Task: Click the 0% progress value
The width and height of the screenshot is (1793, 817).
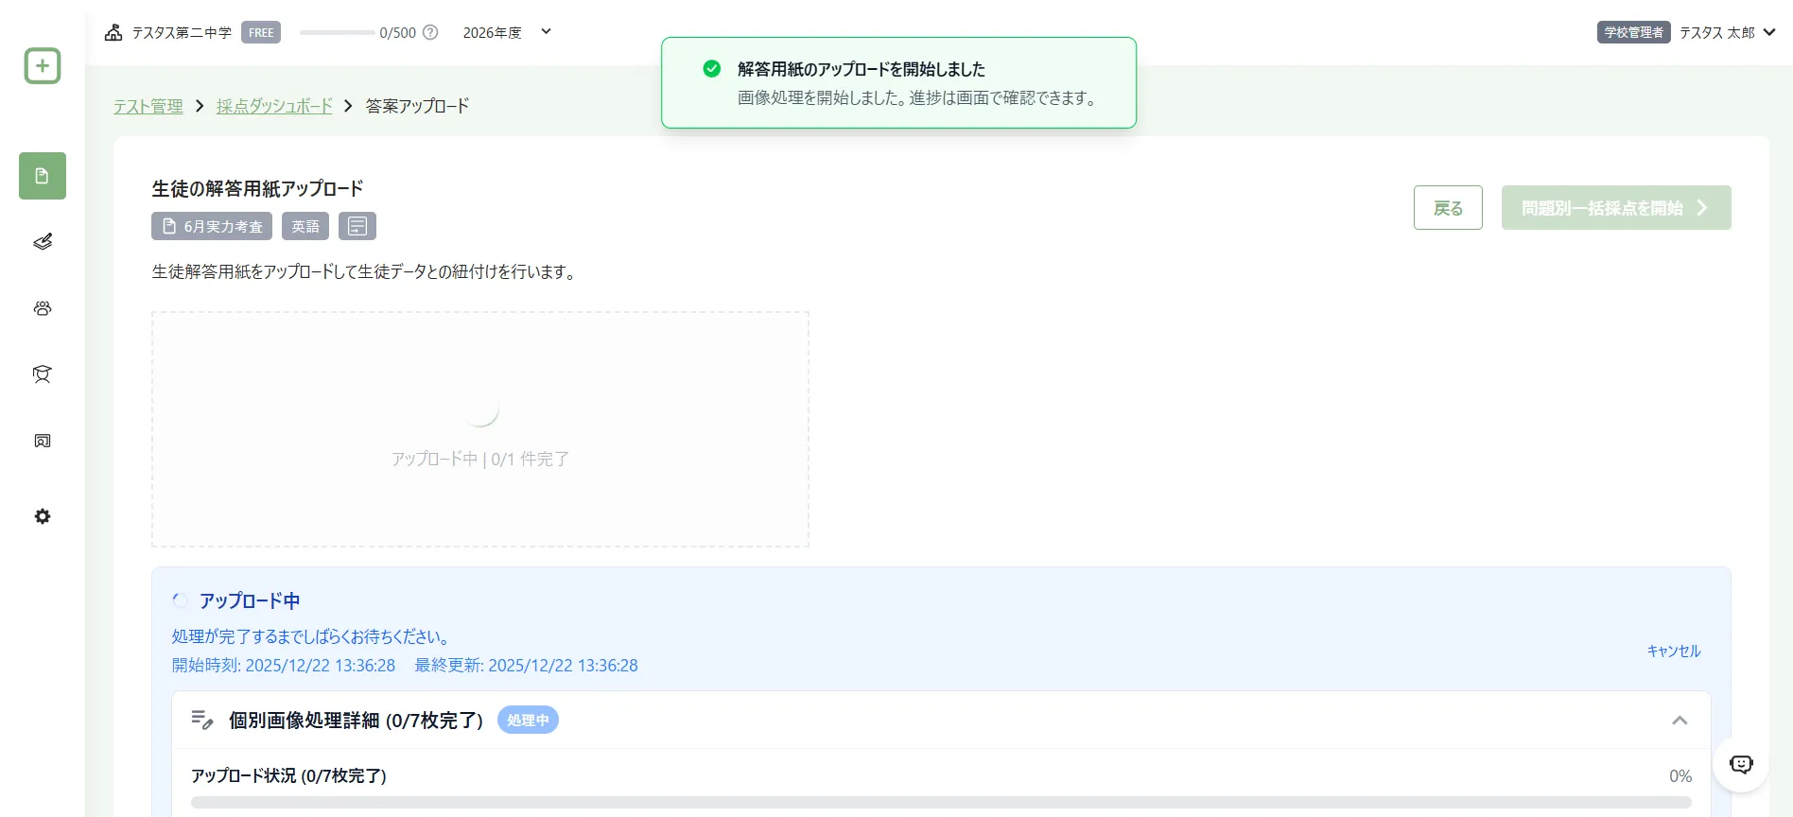Action: click(x=1680, y=775)
